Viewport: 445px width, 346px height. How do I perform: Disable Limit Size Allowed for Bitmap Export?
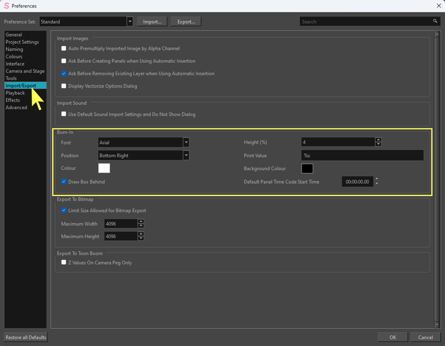[x=64, y=210]
